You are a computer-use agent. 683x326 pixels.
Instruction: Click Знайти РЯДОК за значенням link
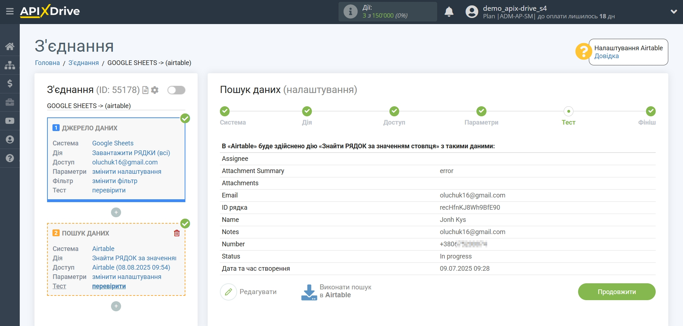coord(134,258)
